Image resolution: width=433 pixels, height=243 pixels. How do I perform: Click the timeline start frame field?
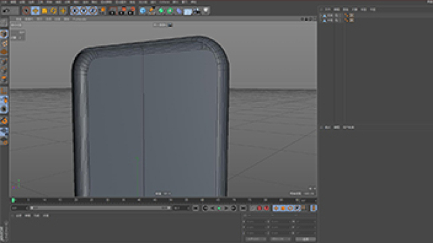click(19, 208)
